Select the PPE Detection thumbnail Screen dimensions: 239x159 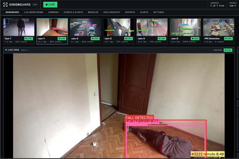219,27
